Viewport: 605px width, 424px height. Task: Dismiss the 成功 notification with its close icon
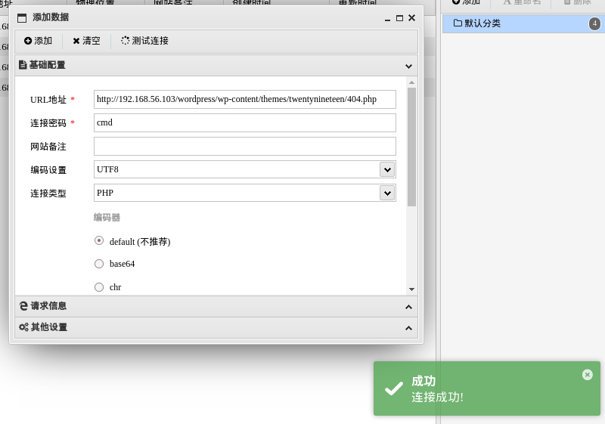coord(588,375)
